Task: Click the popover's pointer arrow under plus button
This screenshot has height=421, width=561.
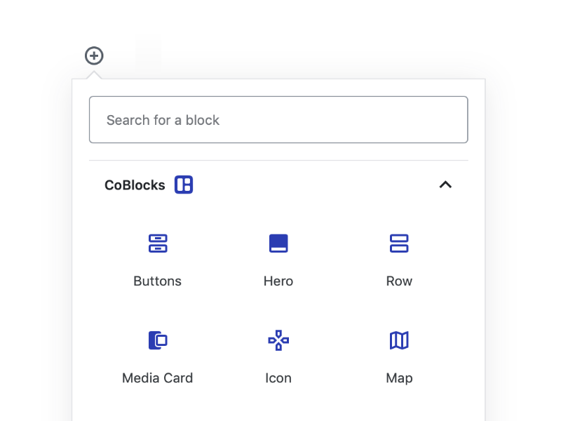Action: (x=94, y=75)
